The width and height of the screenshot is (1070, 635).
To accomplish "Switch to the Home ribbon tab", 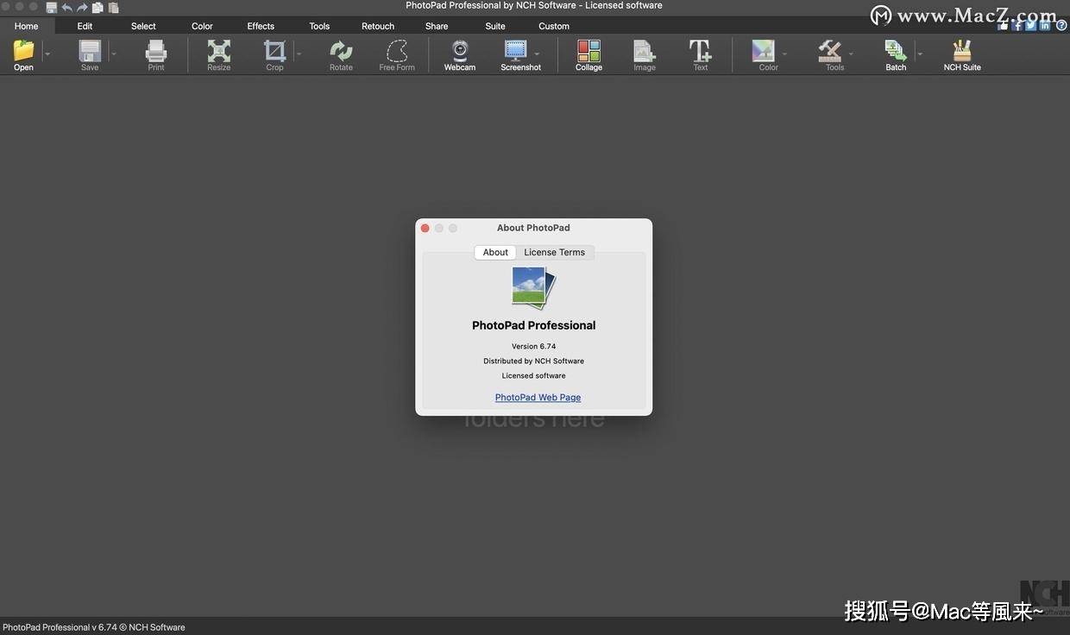I will point(27,26).
